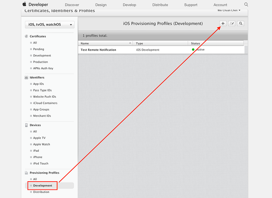Select Apple Watch devices
The width and height of the screenshot is (272, 198).
click(x=42, y=144)
